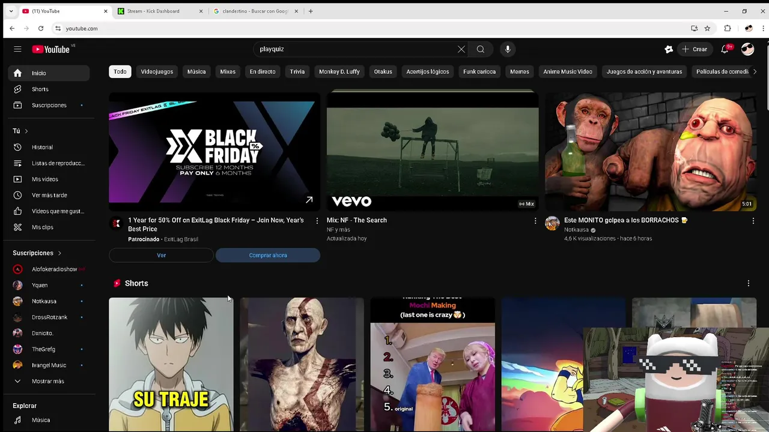Open NF The Search mix thumbnail

click(433, 151)
